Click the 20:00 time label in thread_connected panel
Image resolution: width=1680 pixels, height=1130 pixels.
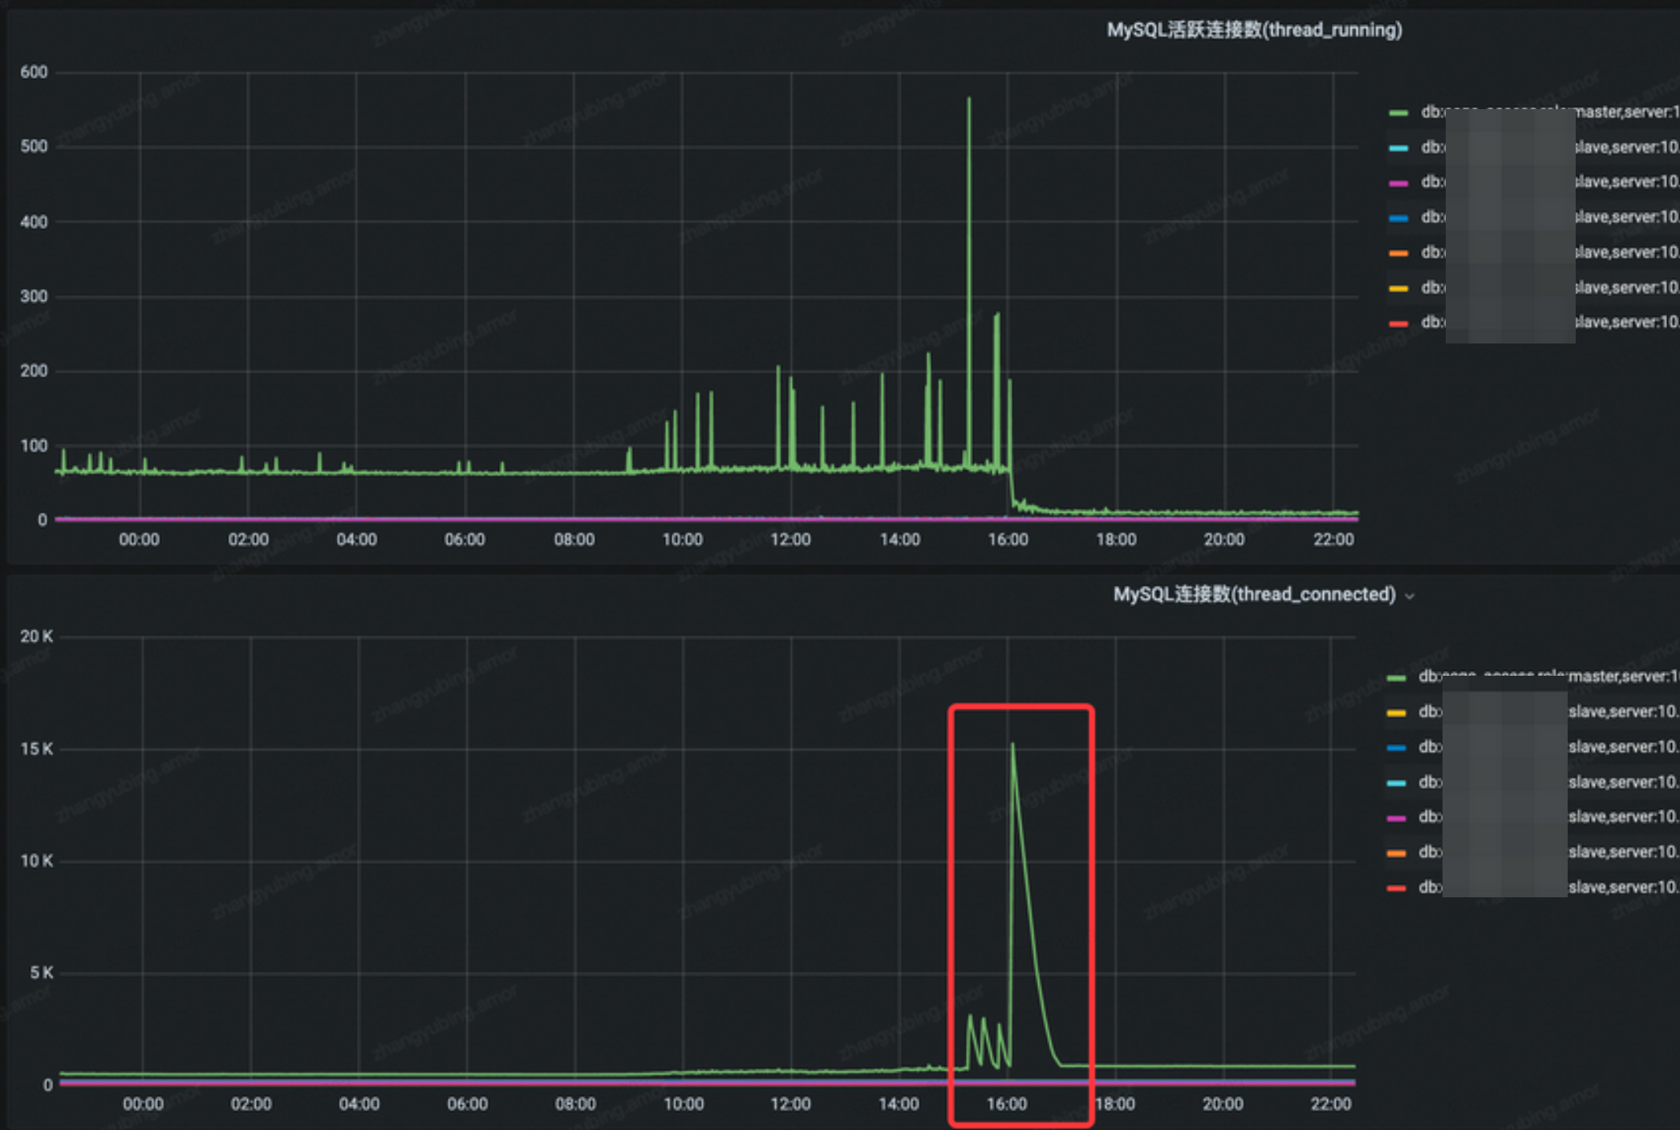1223,1104
